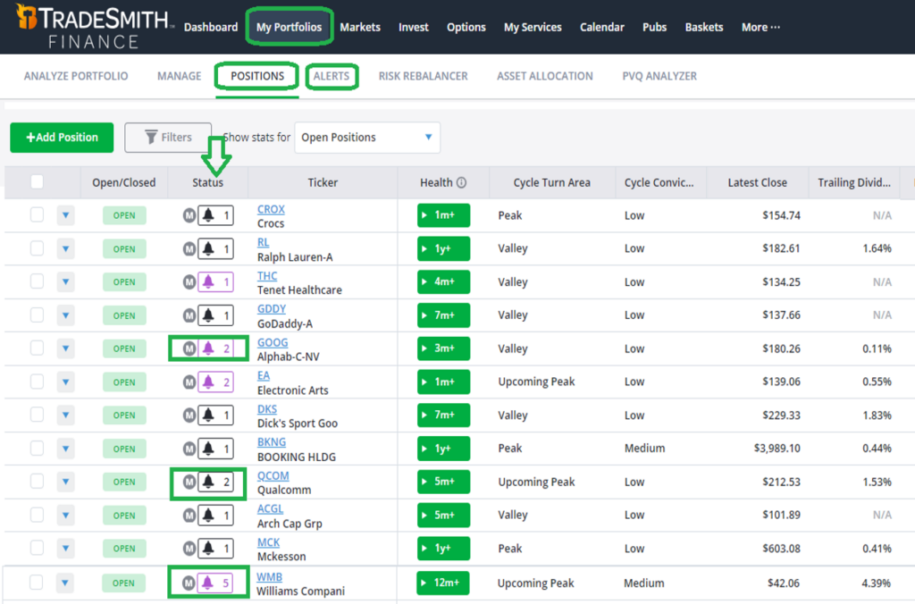This screenshot has width=915, height=604.
Task: Open the WMB ticker link
Action: coord(269,576)
